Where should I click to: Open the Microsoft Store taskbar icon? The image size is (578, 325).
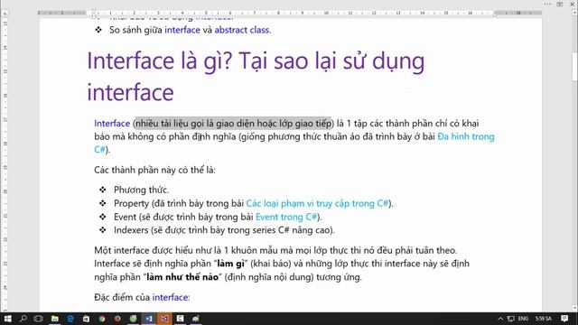tap(86, 319)
